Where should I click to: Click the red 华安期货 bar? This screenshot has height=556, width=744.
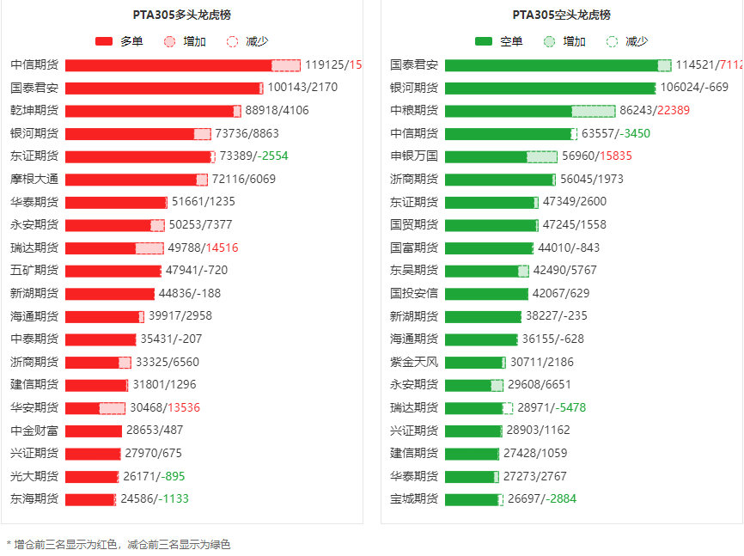coord(82,408)
